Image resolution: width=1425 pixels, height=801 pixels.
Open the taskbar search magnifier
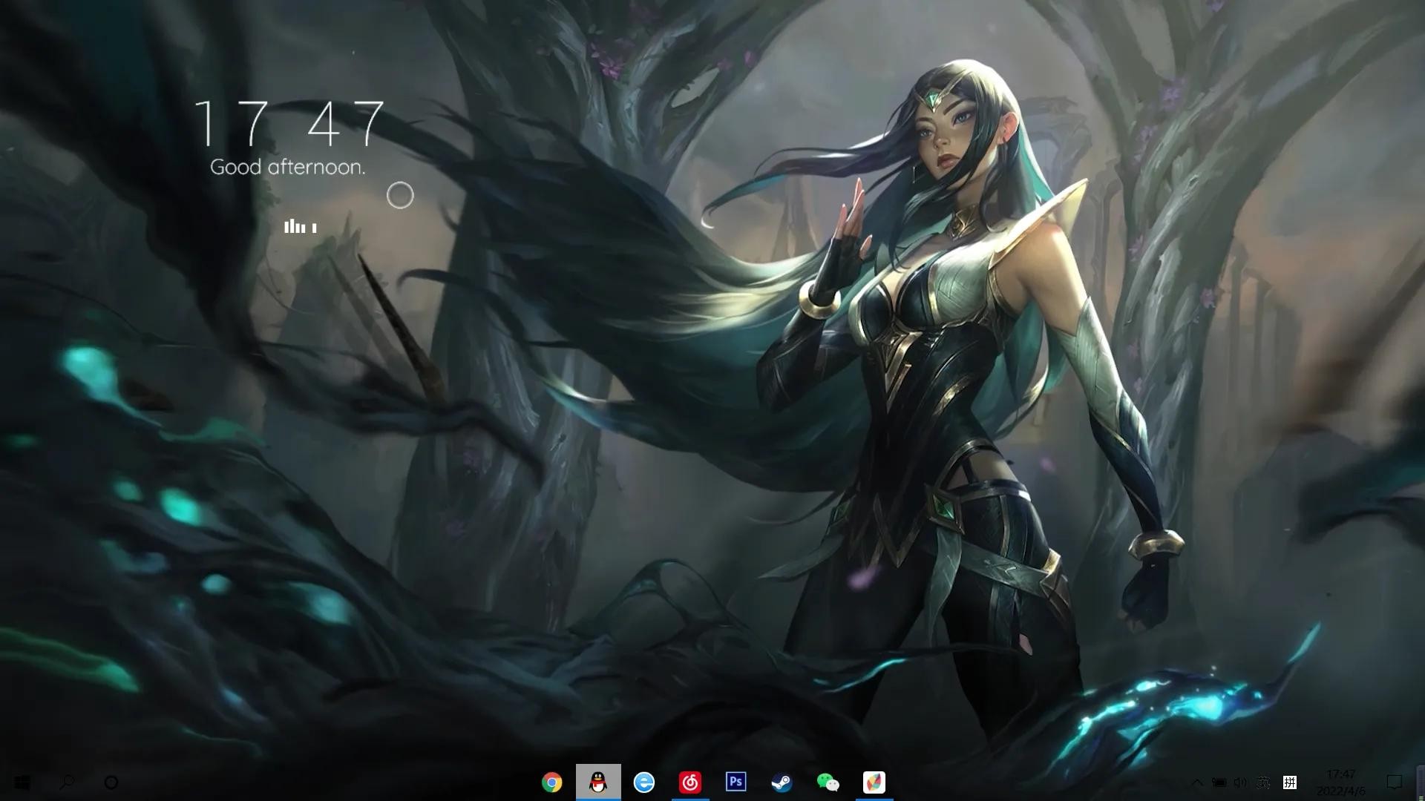click(67, 782)
